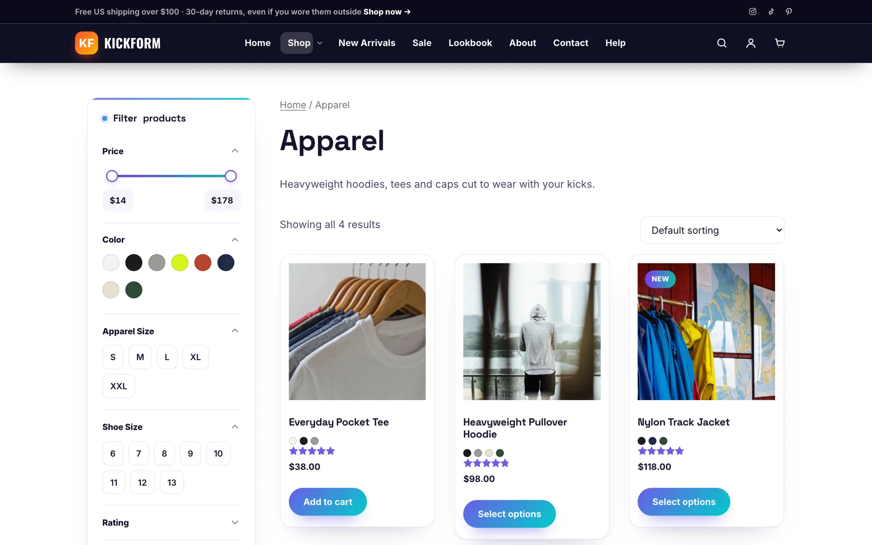The height and width of the screenshot is (545, 872).
Task: Toggle shoe size 6 filter
Action: (113, 453)
